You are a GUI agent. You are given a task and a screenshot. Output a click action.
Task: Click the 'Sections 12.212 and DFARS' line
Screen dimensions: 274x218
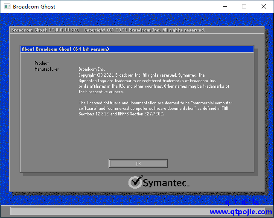121,114
